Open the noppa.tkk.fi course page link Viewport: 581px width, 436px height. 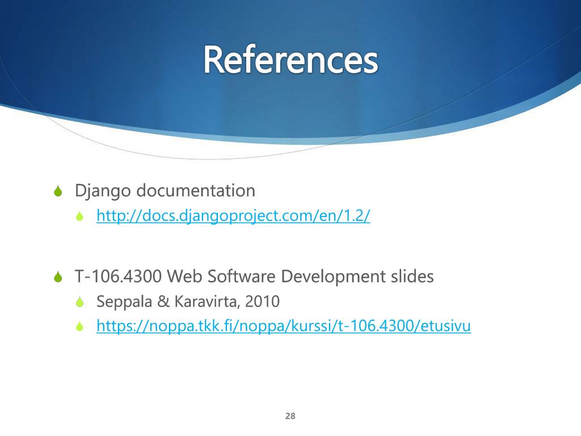pos(284,326)
